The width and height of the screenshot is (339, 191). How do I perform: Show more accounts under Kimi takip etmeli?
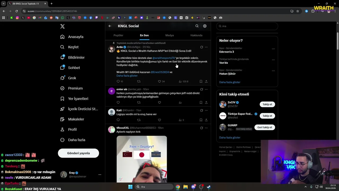point(230,138)
